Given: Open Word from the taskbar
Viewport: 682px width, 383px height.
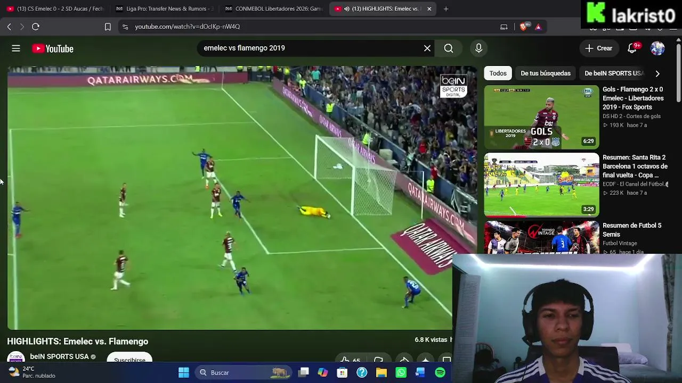Looking at the screenshot, I should point(420,373).
